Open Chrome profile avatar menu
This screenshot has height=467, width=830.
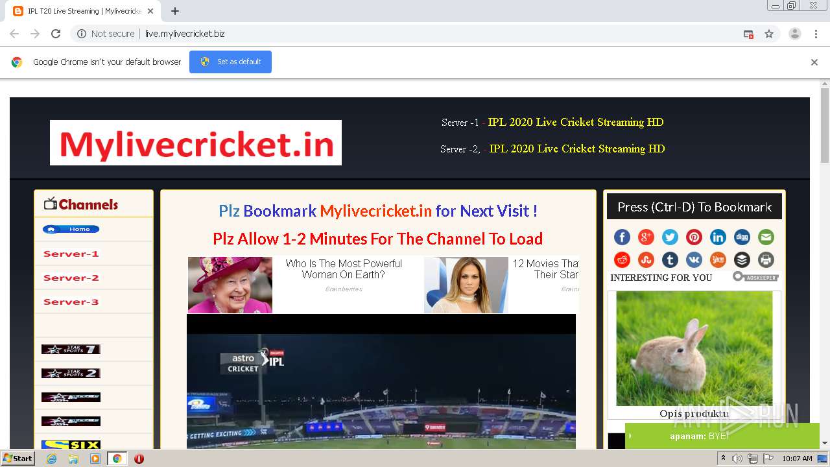coord(794,34)
